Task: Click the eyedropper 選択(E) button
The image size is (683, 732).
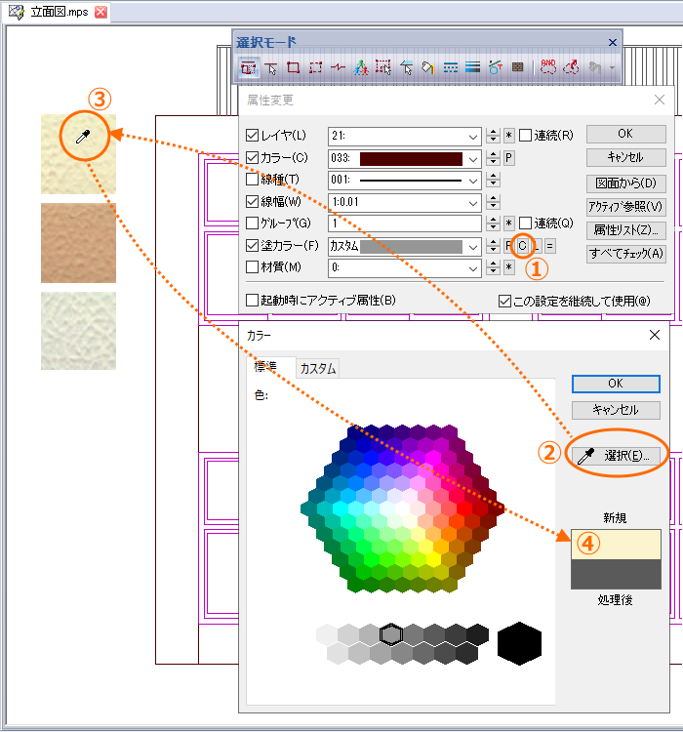Action: (x=616, y=455)
